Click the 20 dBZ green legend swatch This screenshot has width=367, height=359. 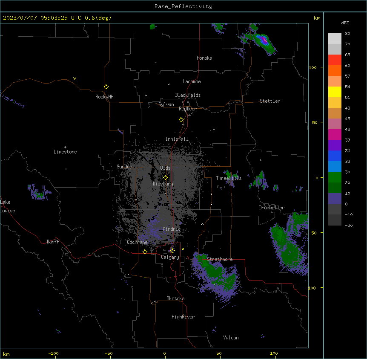335,188
